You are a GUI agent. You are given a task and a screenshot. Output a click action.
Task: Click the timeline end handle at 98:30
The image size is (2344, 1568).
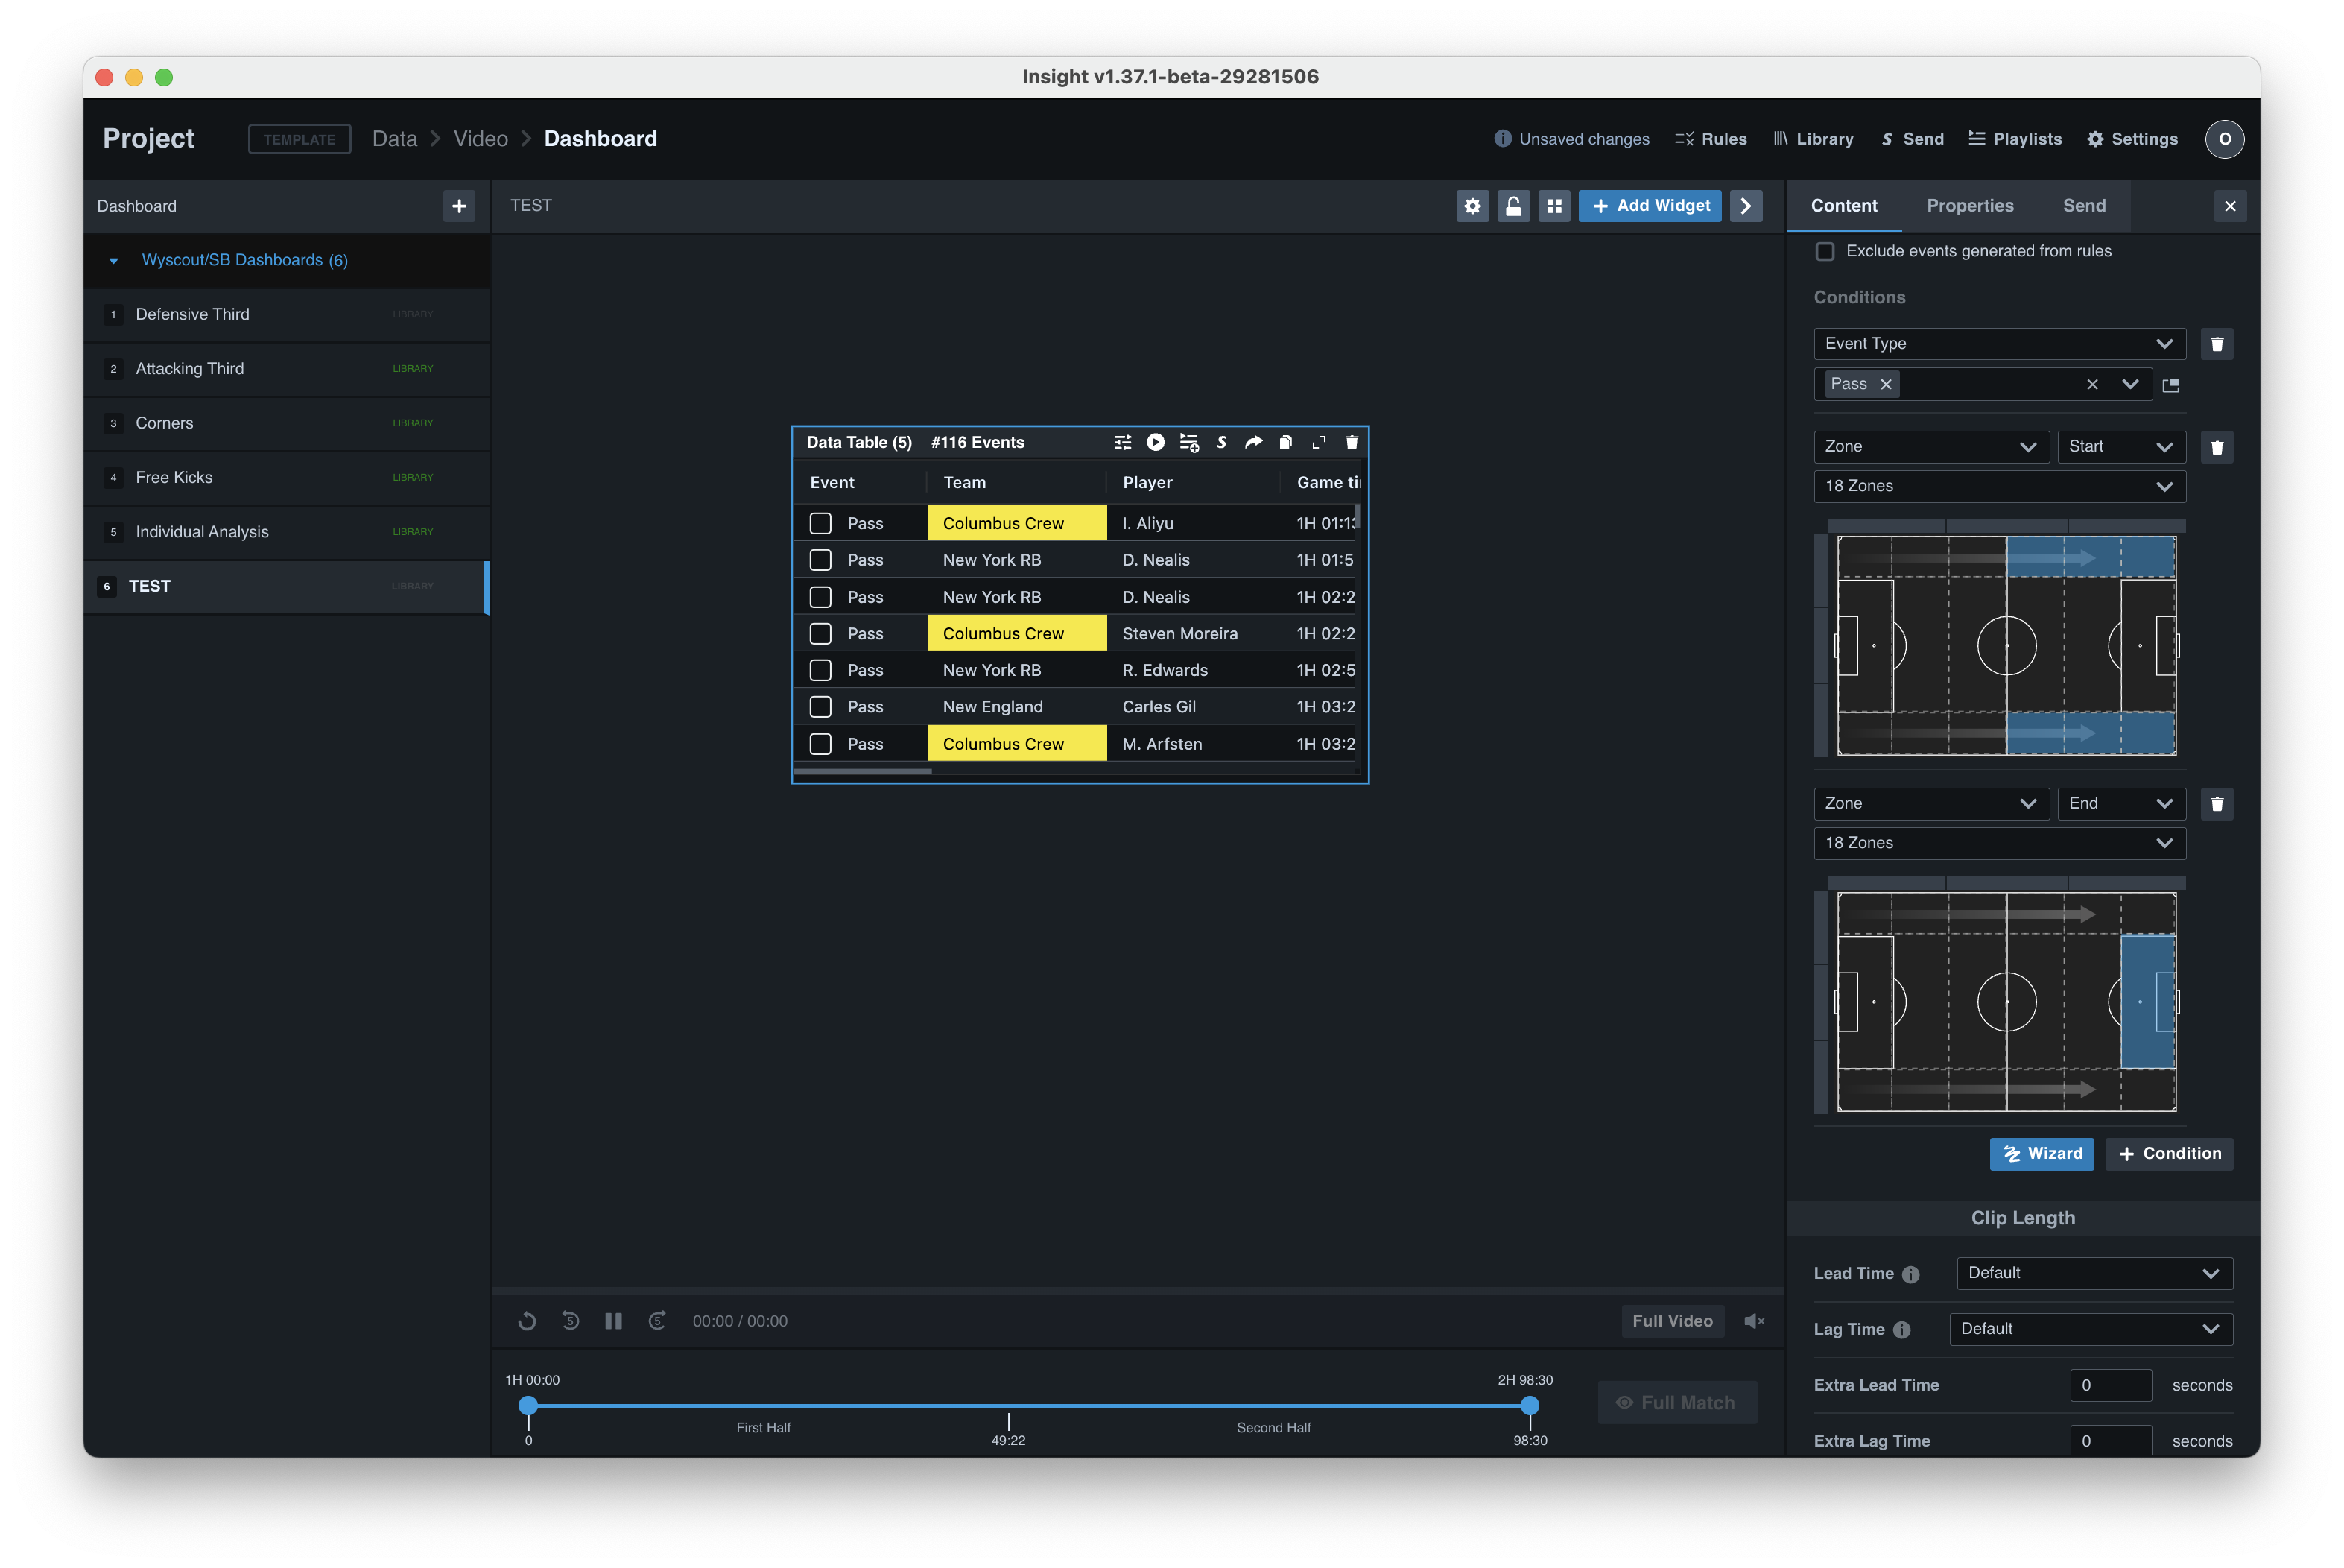tap(1530, 1406)
